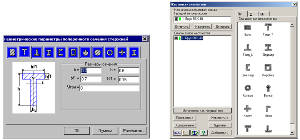The image size is (300, 140).
Task: Choose the solid circle section tab
Action: pyautogui.click(x=98, y=52)
